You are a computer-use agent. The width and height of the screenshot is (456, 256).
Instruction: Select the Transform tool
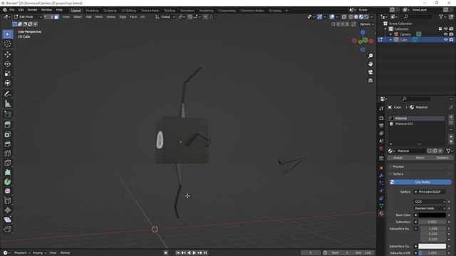click(x=8, y=83)
